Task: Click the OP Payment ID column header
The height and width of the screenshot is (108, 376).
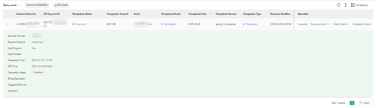Action: [x=51, y=14]
